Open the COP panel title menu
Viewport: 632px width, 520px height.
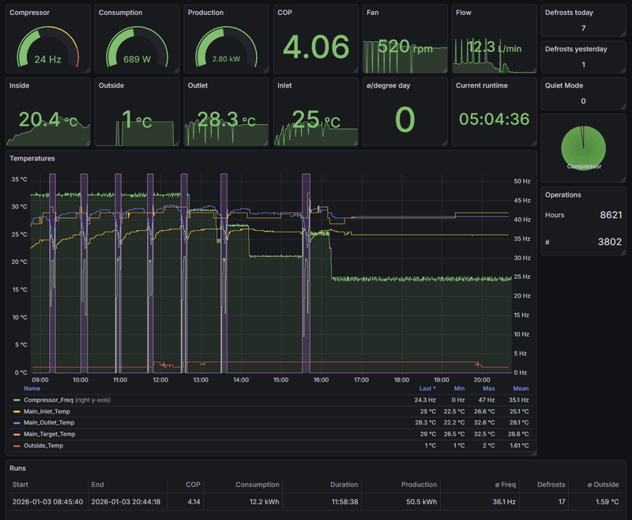tap(285, 13)
